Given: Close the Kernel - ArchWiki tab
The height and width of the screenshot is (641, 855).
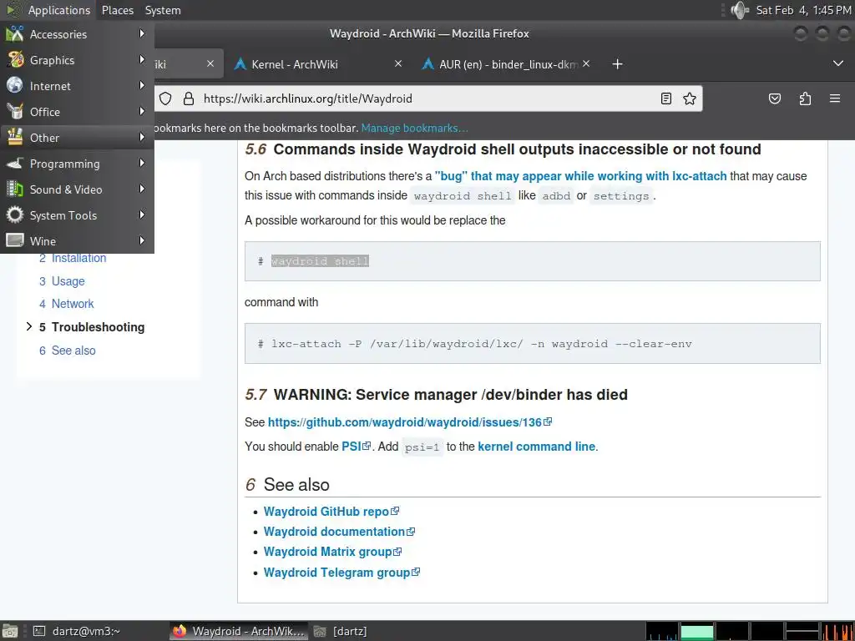Looking at the screenshot, I should (x=398, y=63).
